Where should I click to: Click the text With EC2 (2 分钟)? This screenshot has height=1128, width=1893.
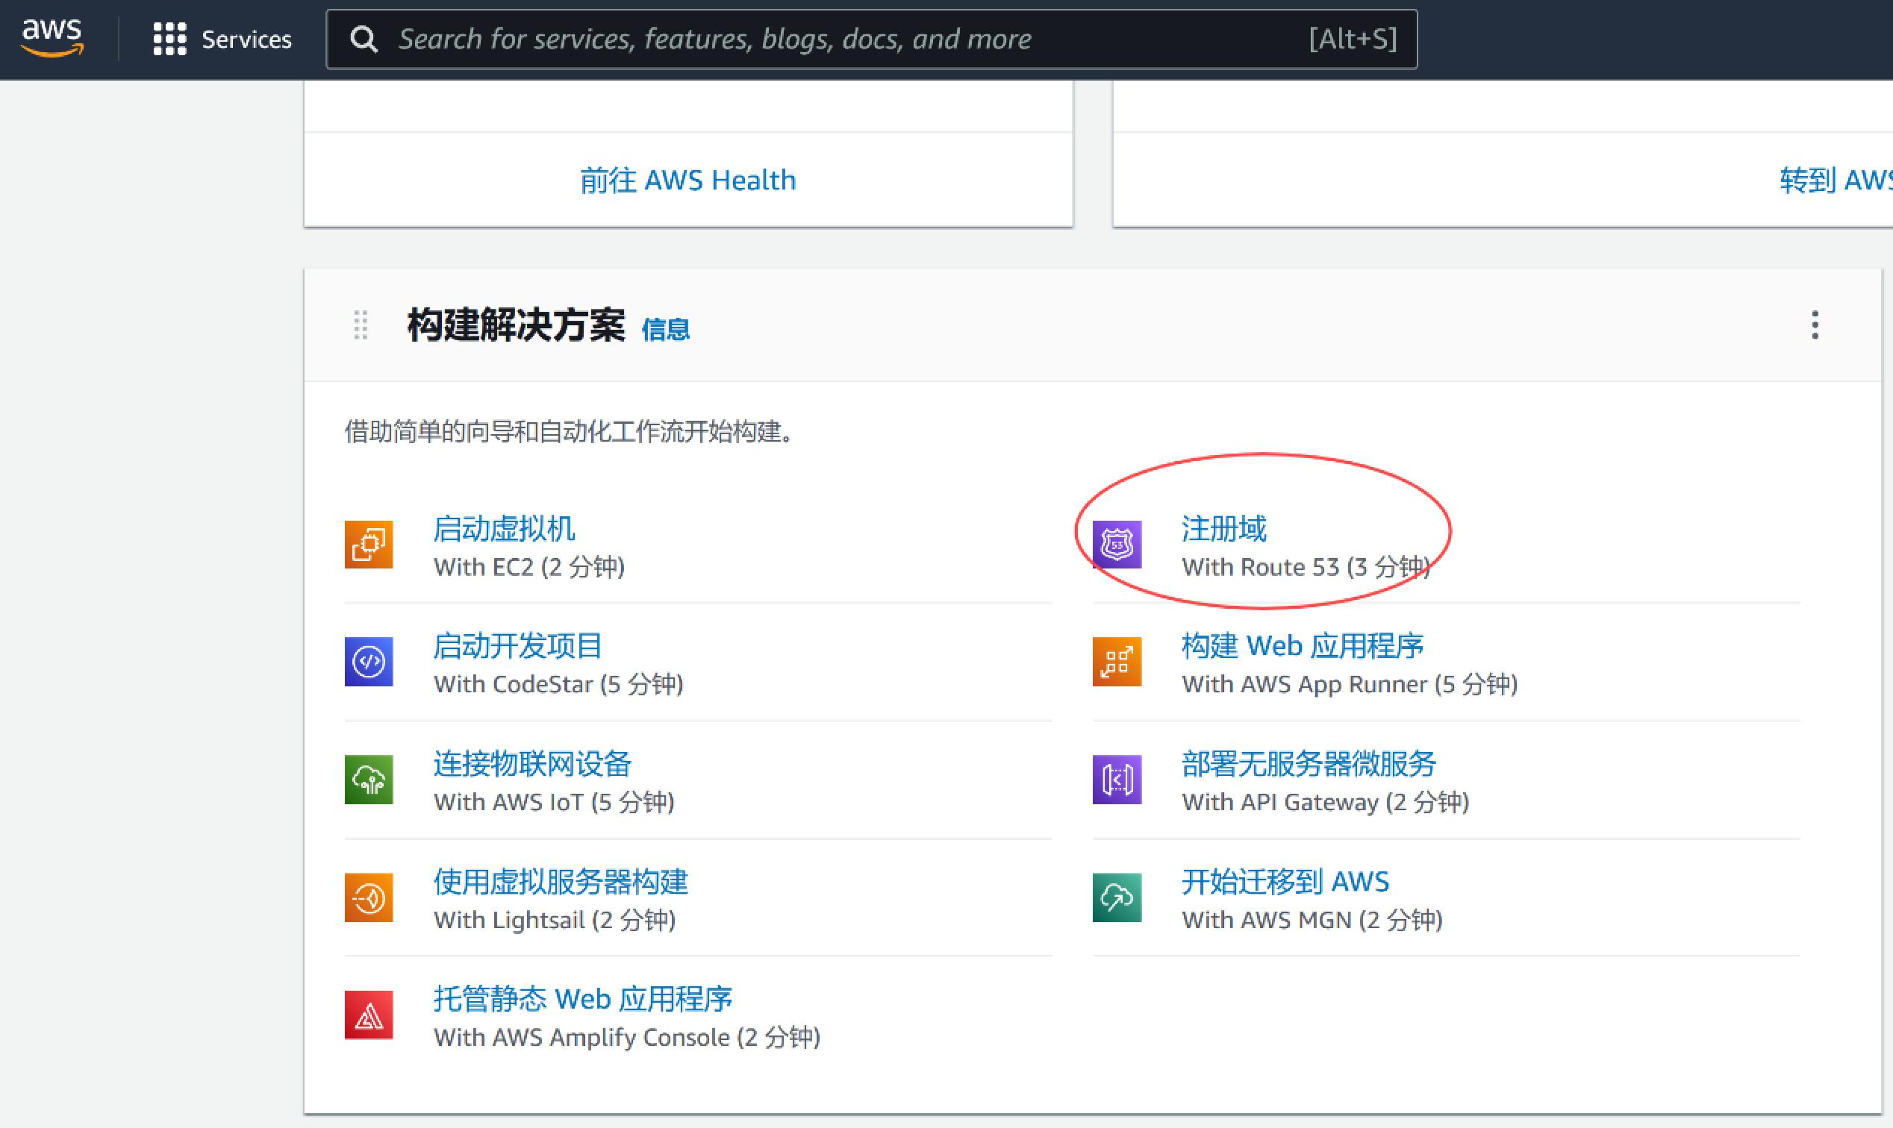[x=529, y=567]
